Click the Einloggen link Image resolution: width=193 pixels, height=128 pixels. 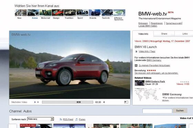(143, 23)
